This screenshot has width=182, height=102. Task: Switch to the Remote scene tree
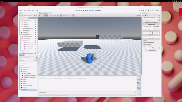23,18
